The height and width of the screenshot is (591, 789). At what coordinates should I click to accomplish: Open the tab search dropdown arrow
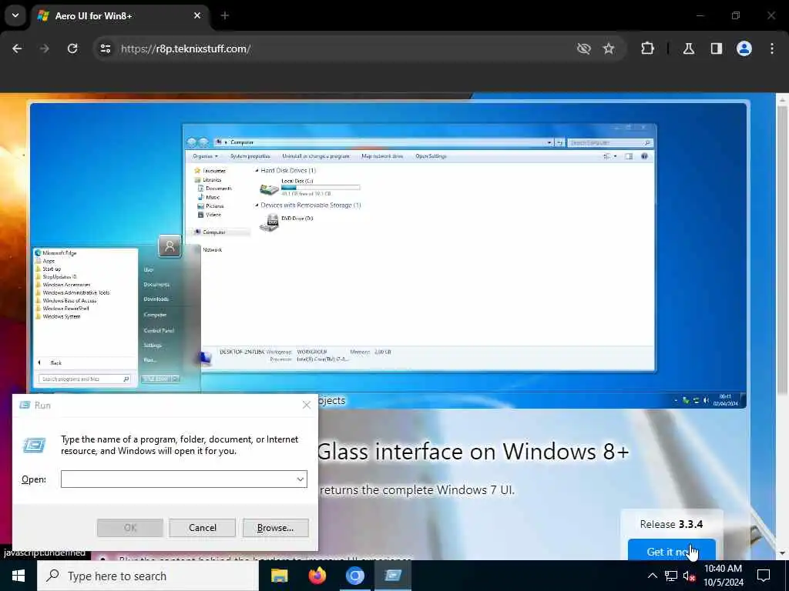coord(15,15)
